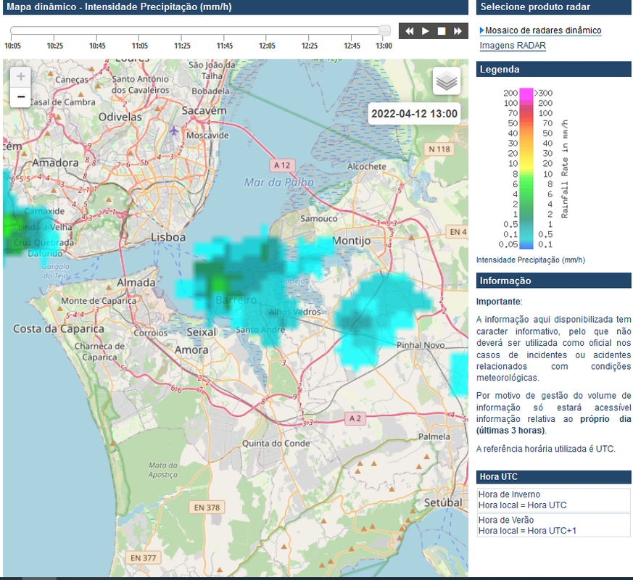Click the rainfall rate color legend
The width and height of the screenshot is (633, 580).
(526, 168)
